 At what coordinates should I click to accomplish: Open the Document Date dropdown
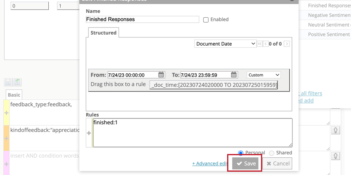point(225,44)
